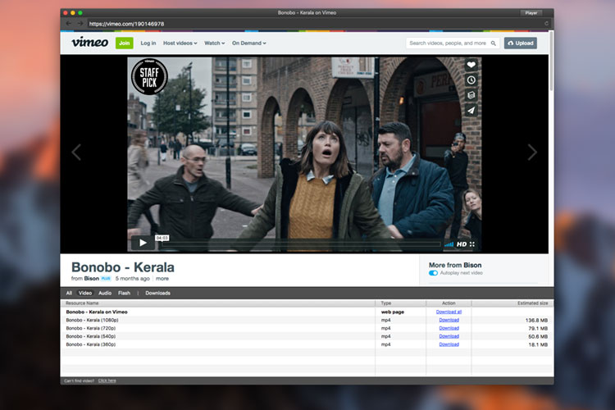Click the URL address bar
The width and height of the screenshot is (615, 410).
314,24
